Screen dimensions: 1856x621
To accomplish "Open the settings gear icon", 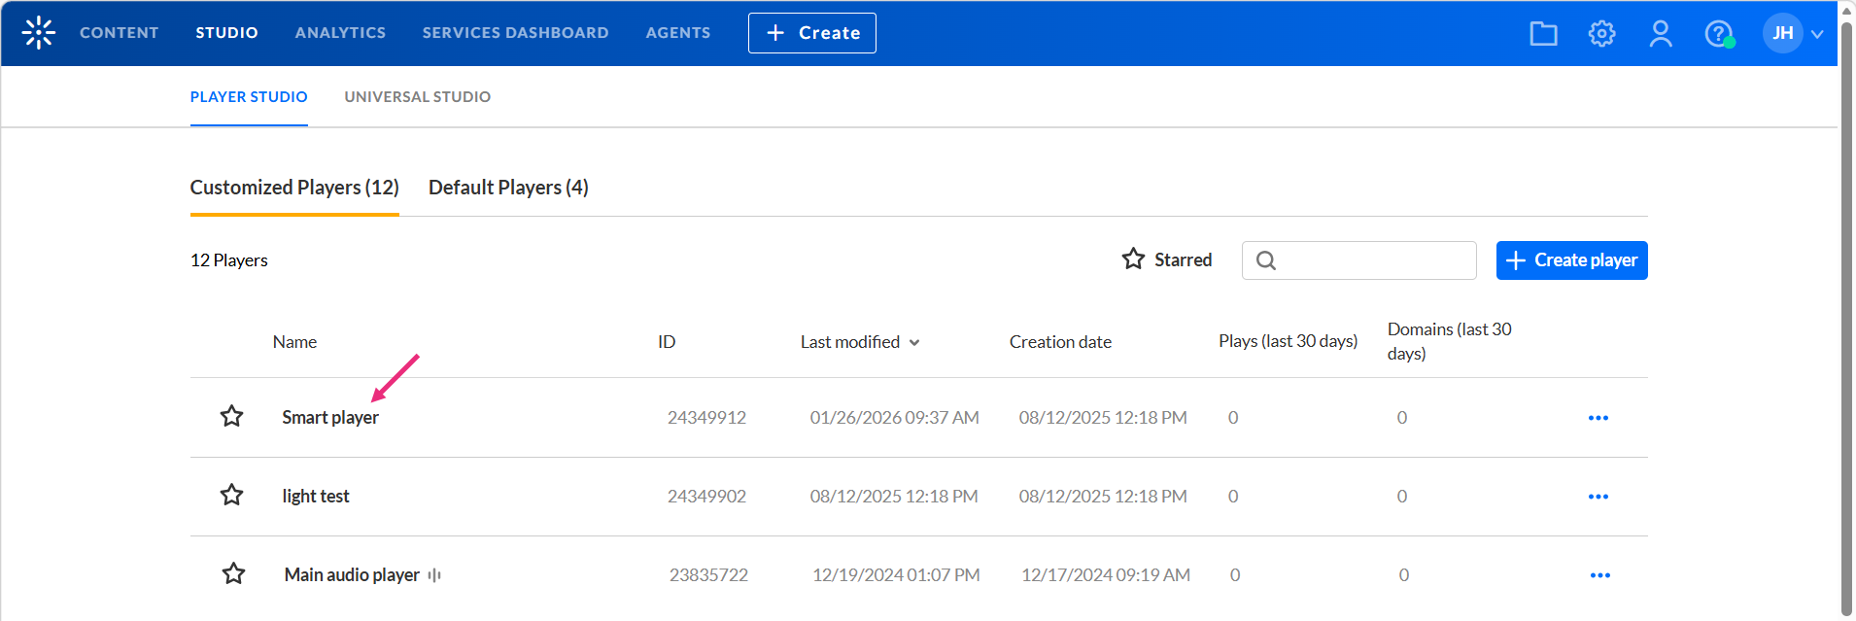I will pyautogui.click(x=1601, y=34).
